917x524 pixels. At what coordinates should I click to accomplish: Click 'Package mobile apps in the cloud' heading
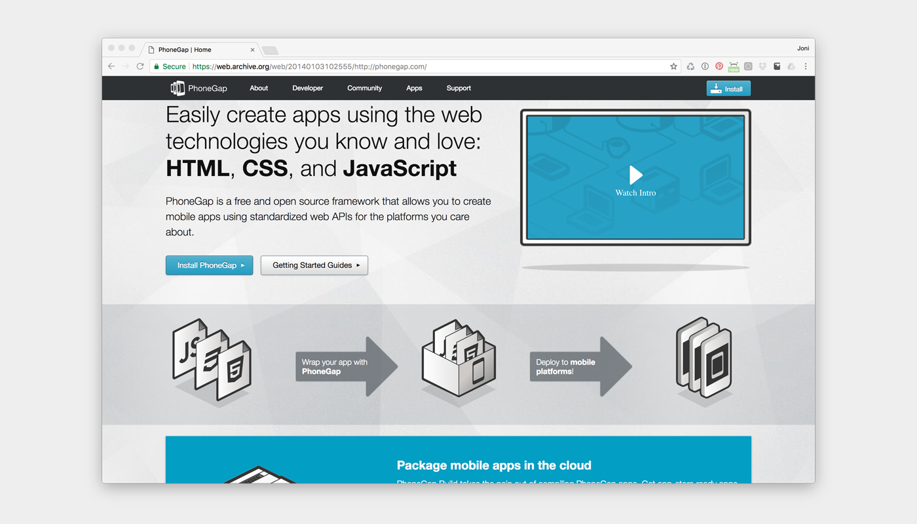point(494,465)
